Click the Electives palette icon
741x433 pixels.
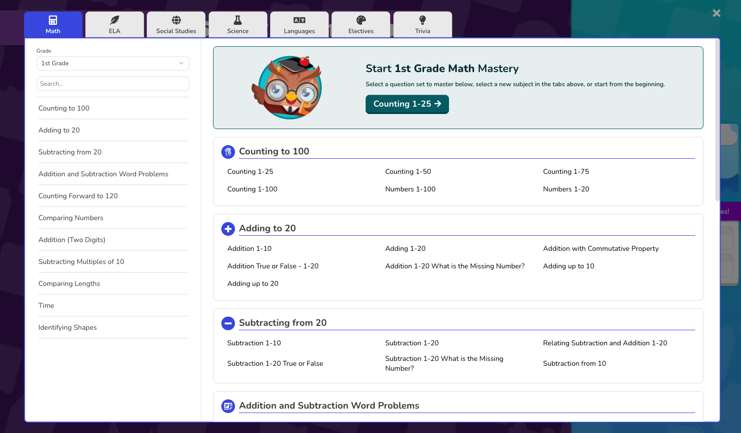tap(361, 20)
